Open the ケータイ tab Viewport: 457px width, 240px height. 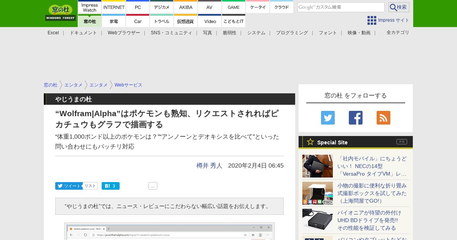click(258, 7)
